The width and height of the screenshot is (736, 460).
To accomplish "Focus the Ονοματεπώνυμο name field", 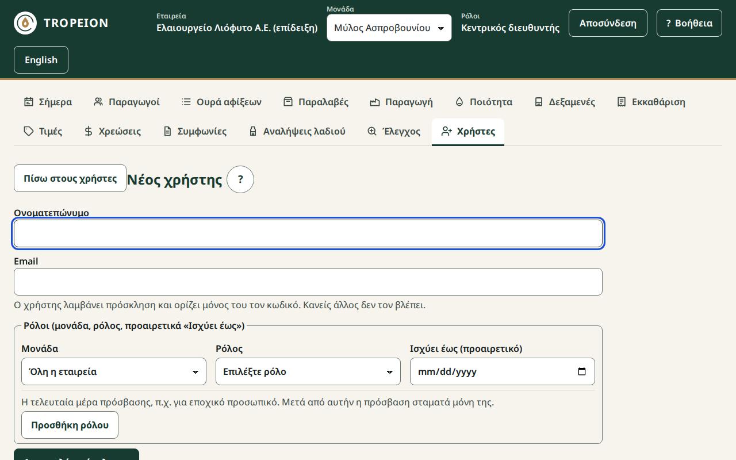I will (308, 233).
